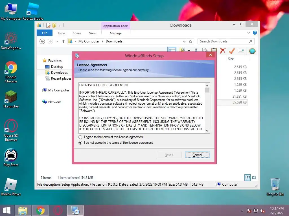Click network icon in system tray
This screenshot has height=216, width=289.
click(256, 211)
